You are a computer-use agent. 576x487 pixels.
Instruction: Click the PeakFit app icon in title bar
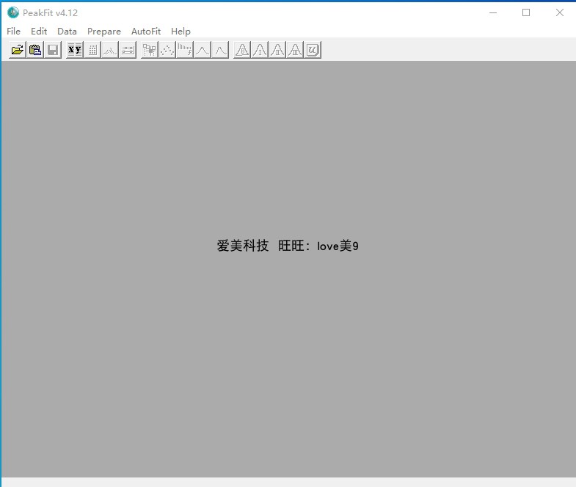[13, 12]
